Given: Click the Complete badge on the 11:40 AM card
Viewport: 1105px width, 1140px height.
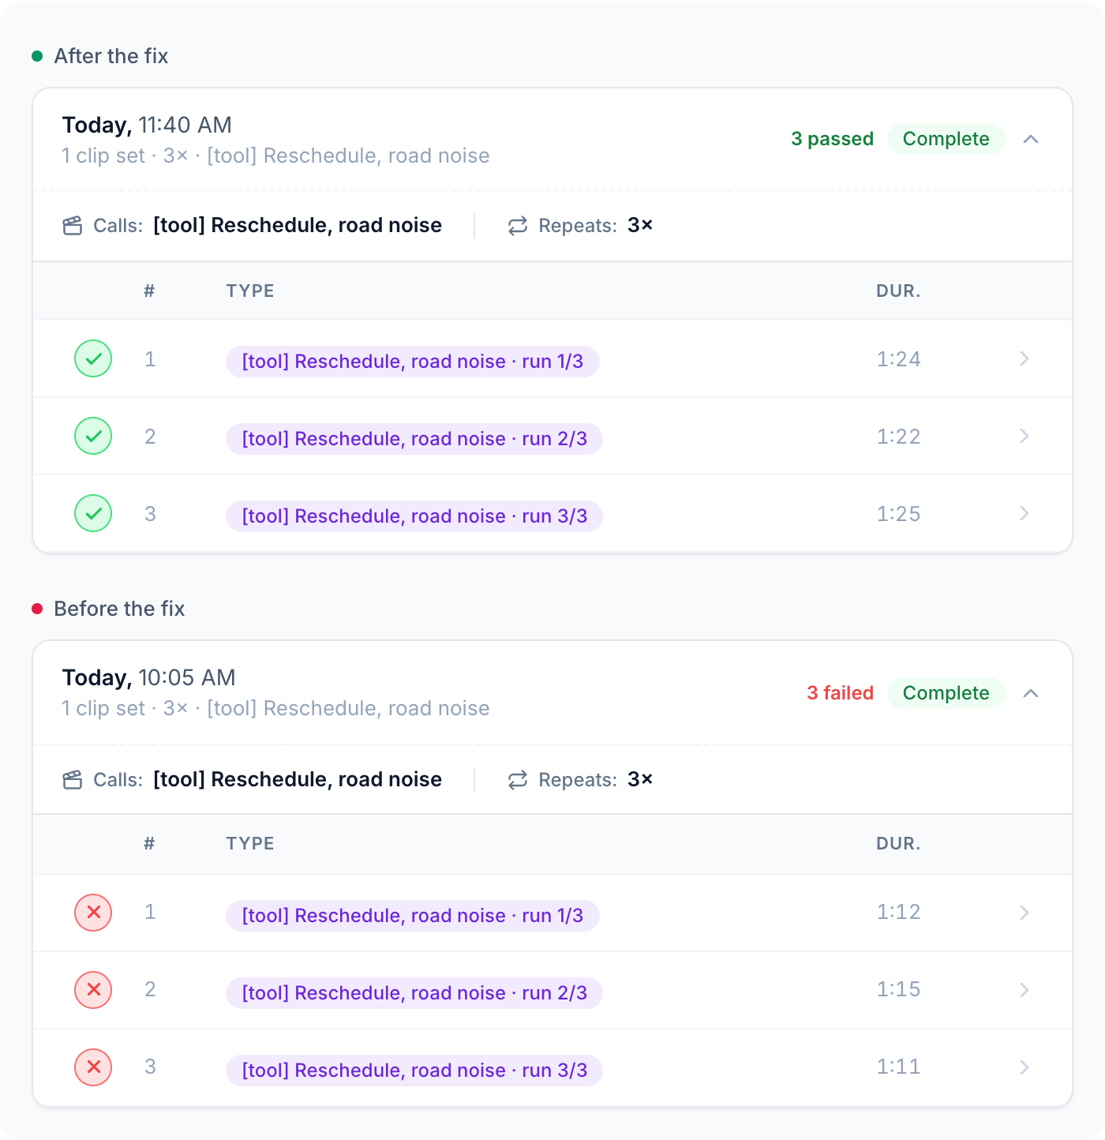Looking at the screenshot, I should point(946,139).
